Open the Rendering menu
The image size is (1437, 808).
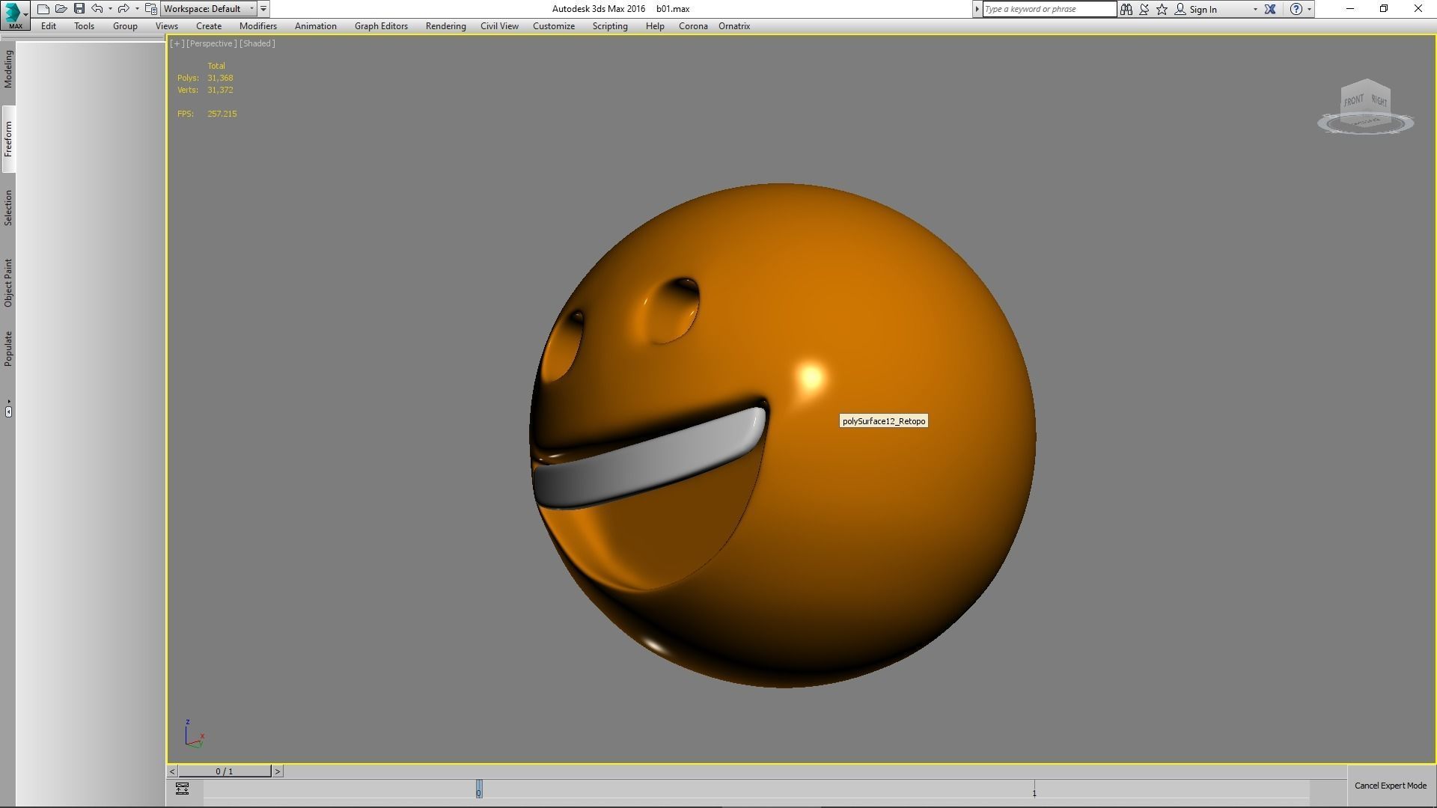[x=445, y=26]
